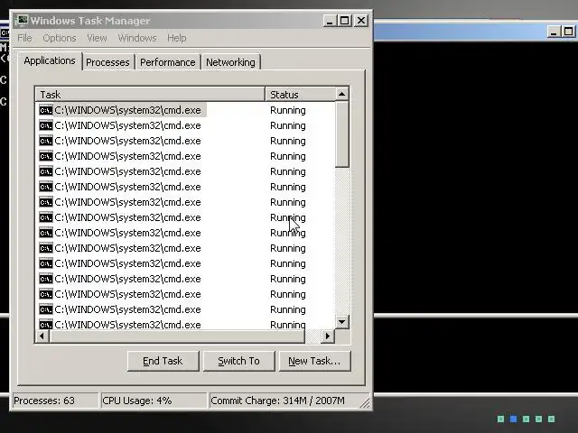The width and height of the screenshot is (578, 433).
Task: Click the Task Manager resize grip corner
Action: click(365, 403)
